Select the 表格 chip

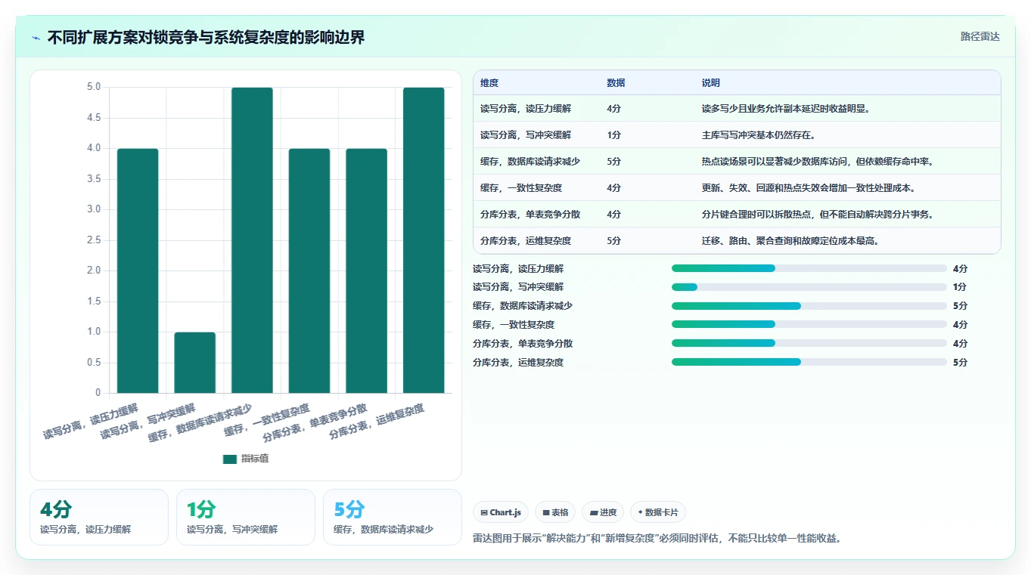coord(555,512)
